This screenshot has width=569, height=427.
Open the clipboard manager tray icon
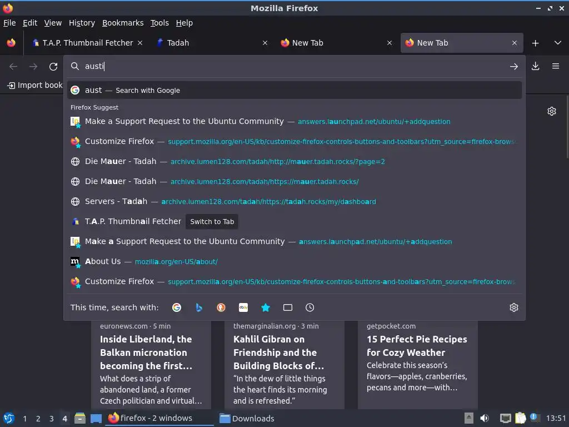click(x=520, y=418)
